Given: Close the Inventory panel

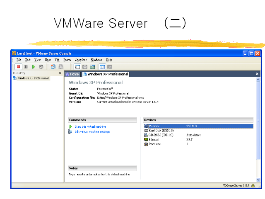Looking at the screenshot, I should [x=60, y=73].
